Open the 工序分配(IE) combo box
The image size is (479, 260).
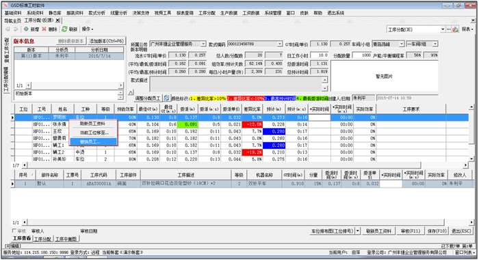tap(443, 29)
